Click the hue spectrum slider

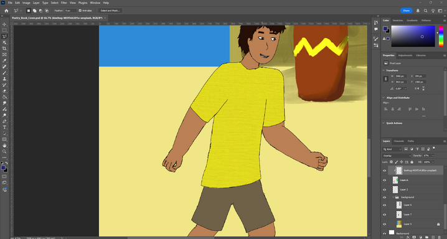(x=441, y=36)
